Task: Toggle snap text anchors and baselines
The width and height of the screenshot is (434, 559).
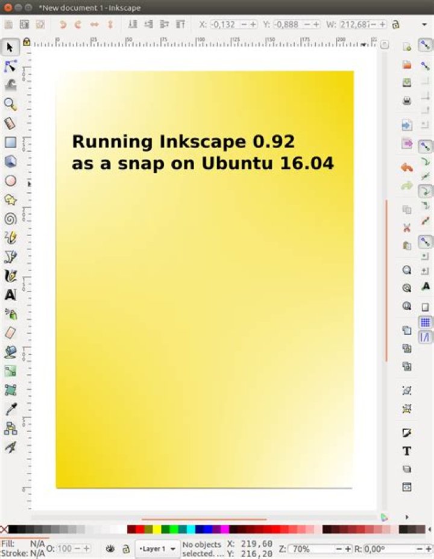Action: [425, 286]
